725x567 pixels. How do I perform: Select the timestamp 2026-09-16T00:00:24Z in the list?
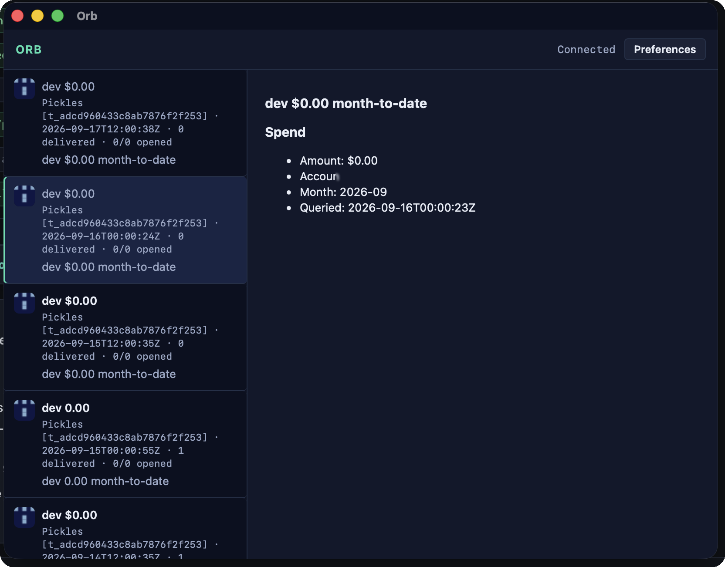click(101, 236)
